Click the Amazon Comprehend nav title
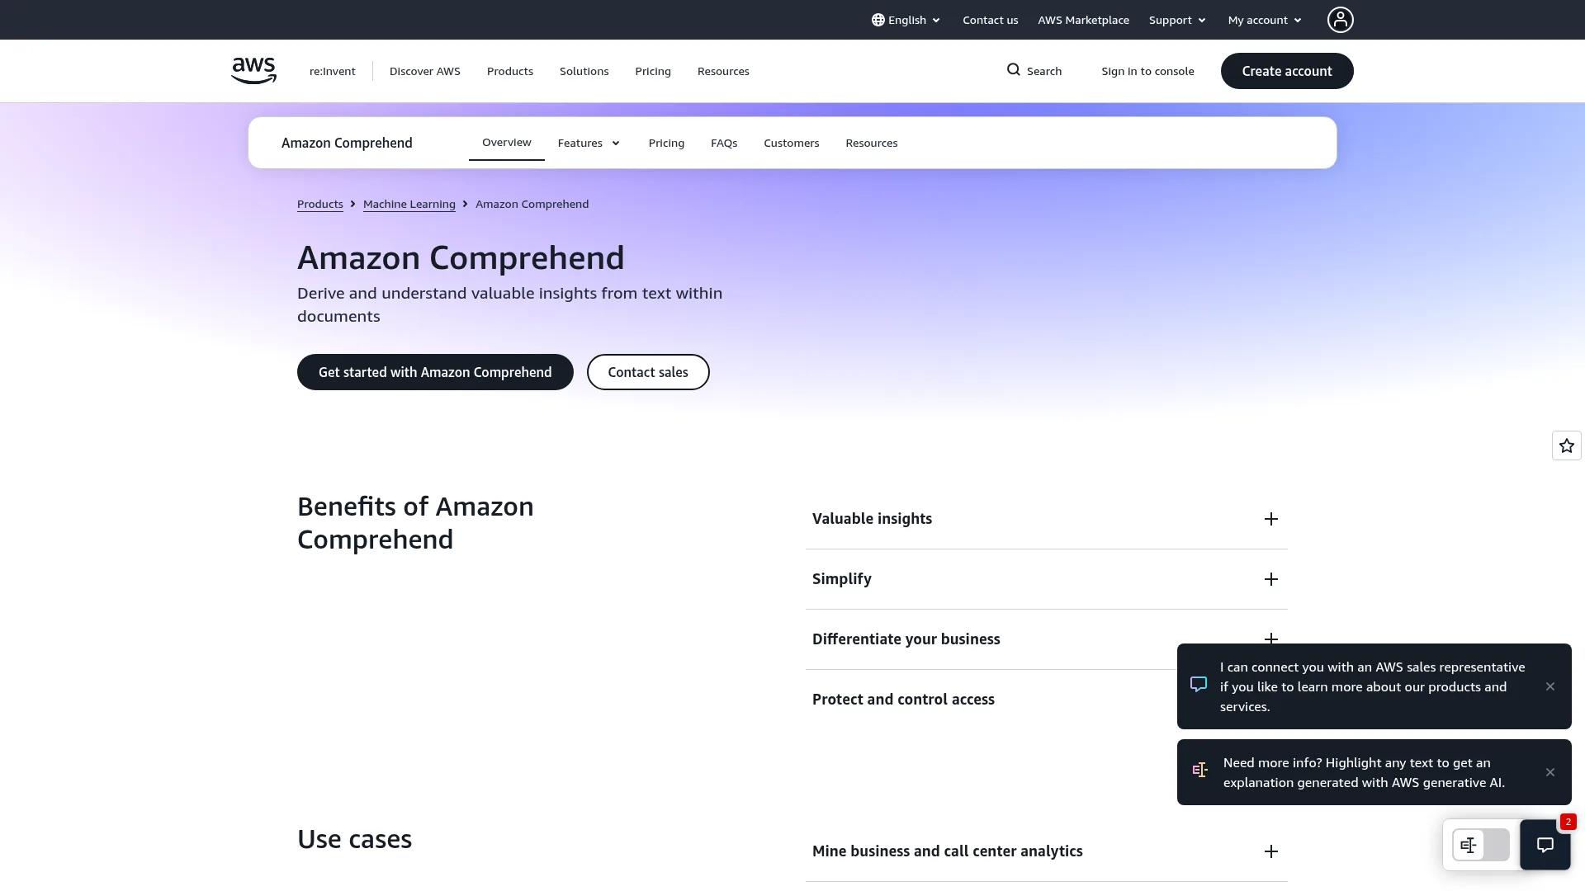This screenshot has width=1585, height=891. click(347, 143)
